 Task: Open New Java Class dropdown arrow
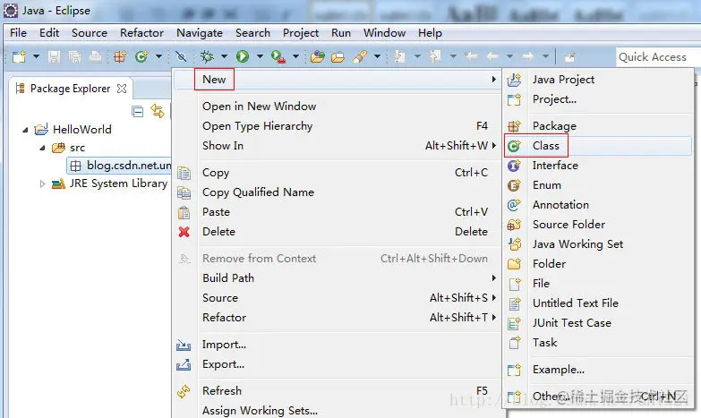158,56
